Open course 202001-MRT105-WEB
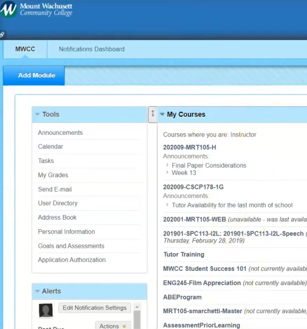The image size is (307, 329). tap(194, 220)
